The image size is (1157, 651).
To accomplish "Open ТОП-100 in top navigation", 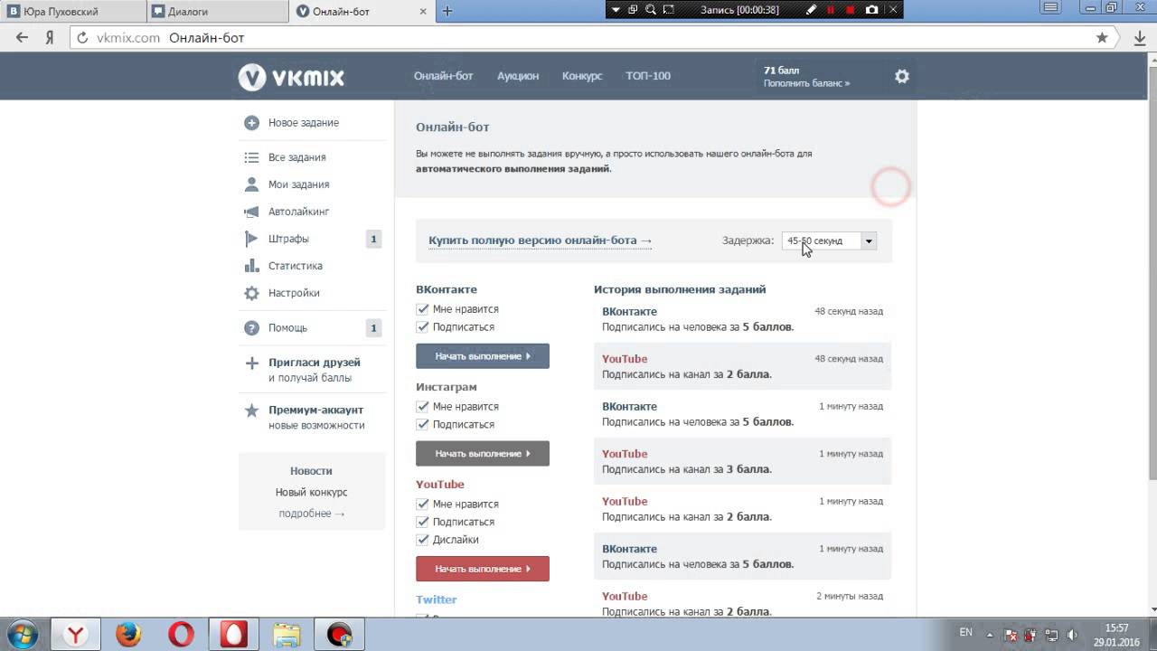I will point(648,76).
